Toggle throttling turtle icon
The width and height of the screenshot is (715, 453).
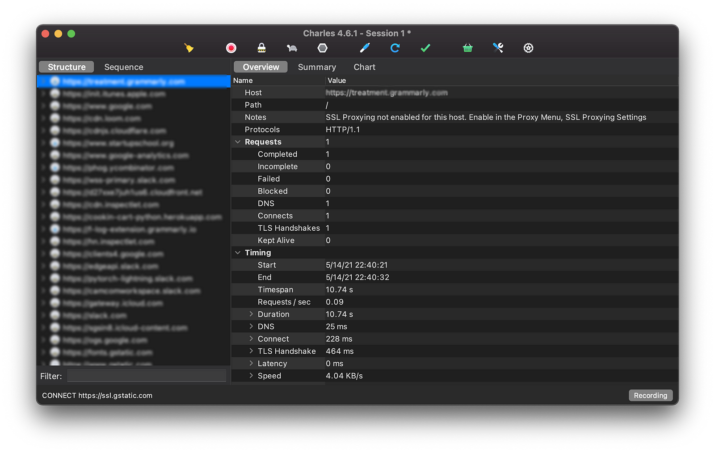pos(292,48)
